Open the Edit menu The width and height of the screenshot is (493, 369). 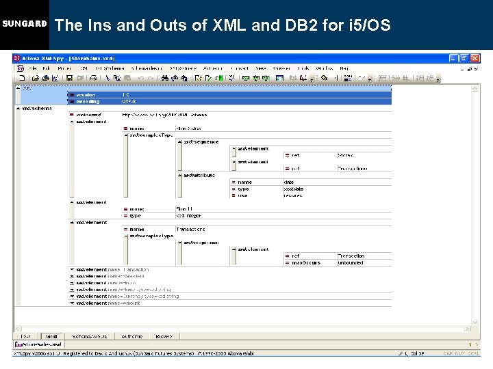pyautogui.click(x=46, y=68)
